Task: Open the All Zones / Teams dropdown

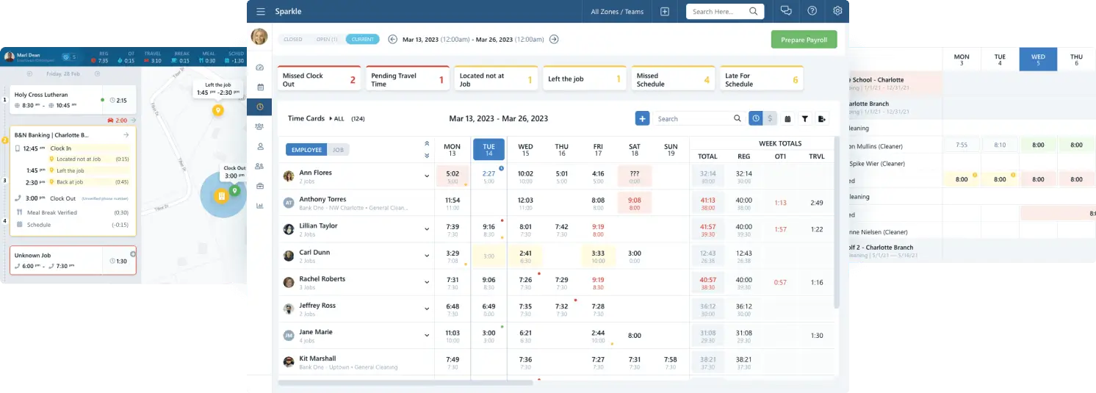Action: point(616,12)
